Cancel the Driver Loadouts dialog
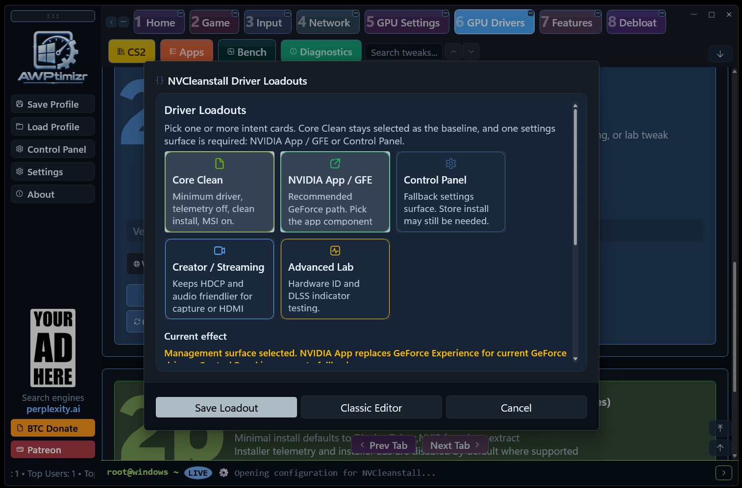 click(516, 407)
